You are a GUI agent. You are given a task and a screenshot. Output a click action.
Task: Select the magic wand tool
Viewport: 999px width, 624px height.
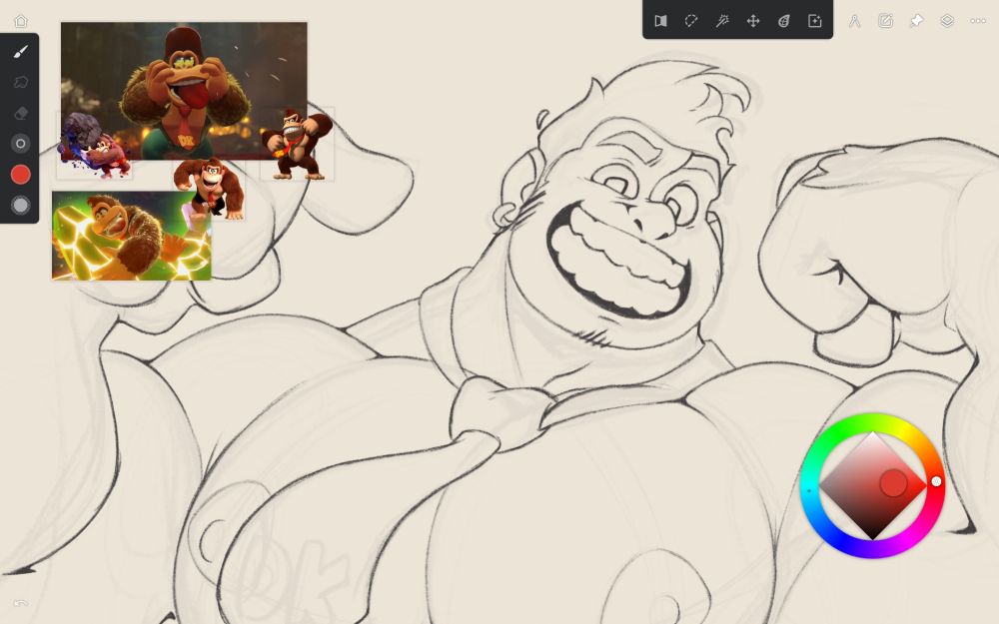(x=722, y=21)
